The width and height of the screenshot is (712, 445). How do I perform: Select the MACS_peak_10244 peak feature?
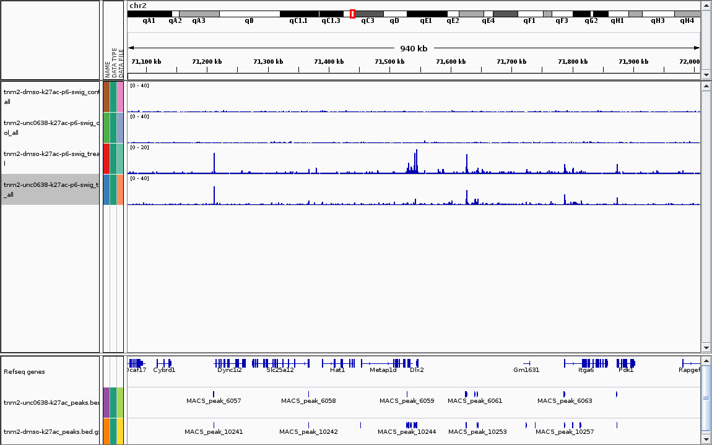411,425
